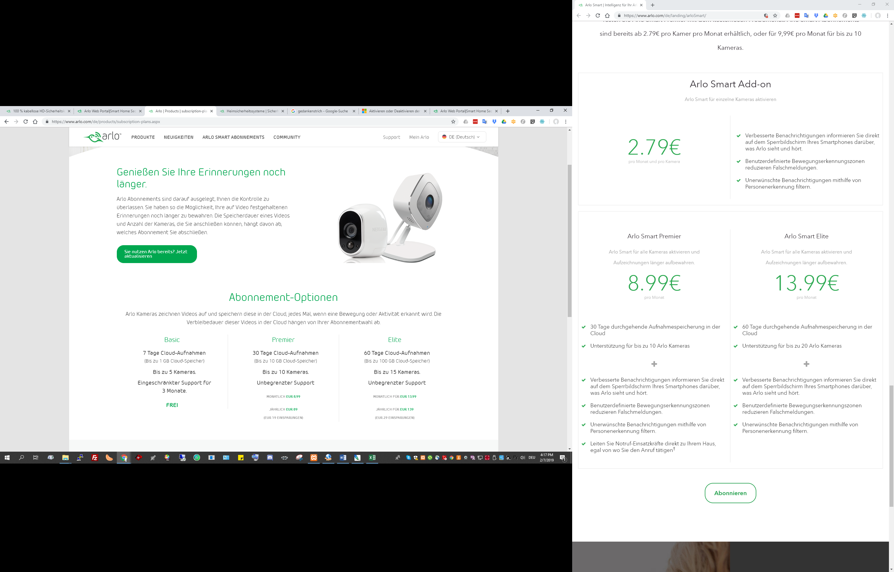Open FileZilla from the taskbar

(x=95, y=458)
